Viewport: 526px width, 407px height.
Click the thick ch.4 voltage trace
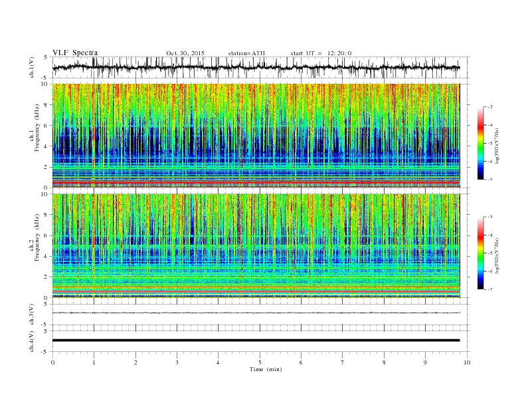(256, 340)
